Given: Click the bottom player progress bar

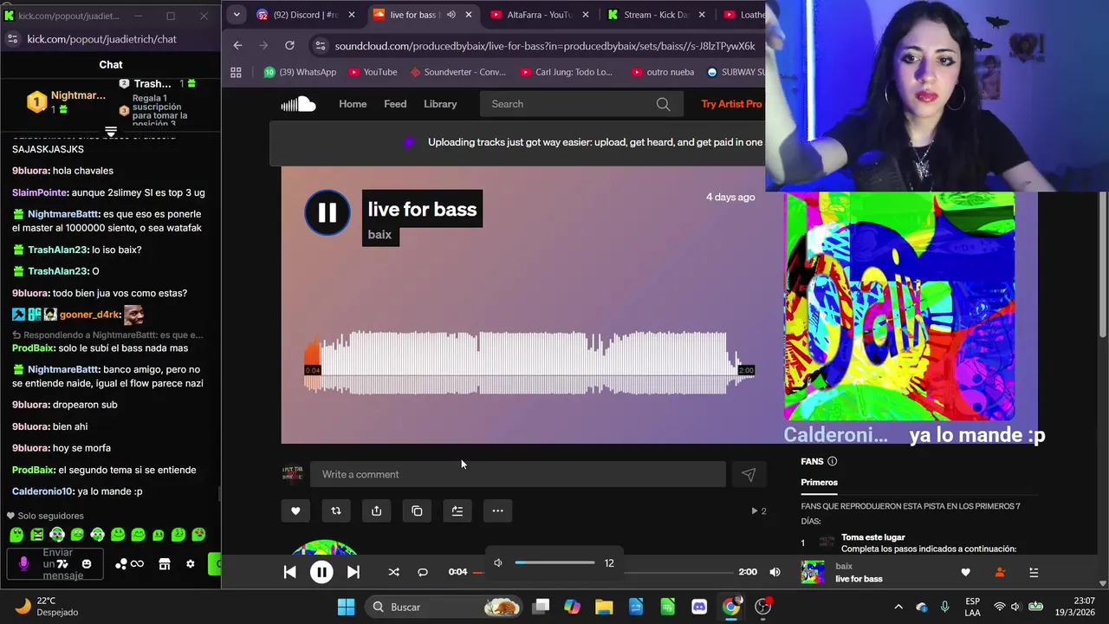Looking at the screenshot, I should coord(602,572).
